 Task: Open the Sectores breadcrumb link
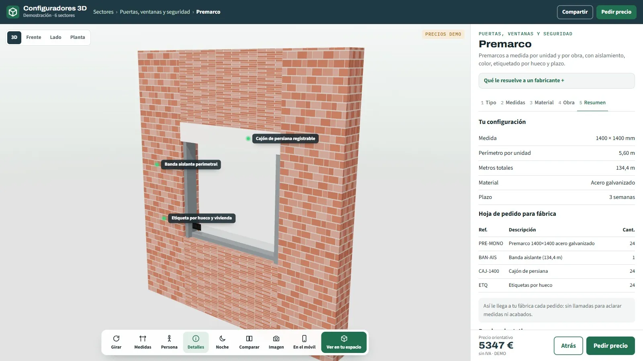click(x=103, y=12)
